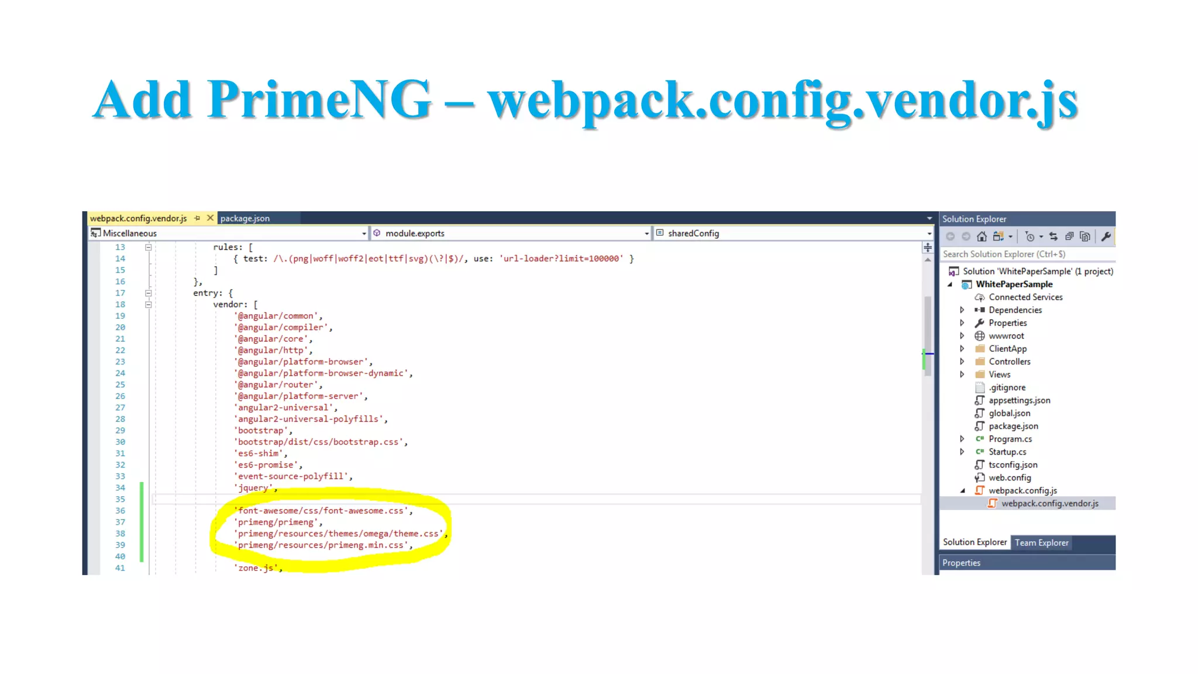Viewport: 1198px width, 674px height.
Task: Select Connected Services in tree
Action: (x=1025, y=297)
